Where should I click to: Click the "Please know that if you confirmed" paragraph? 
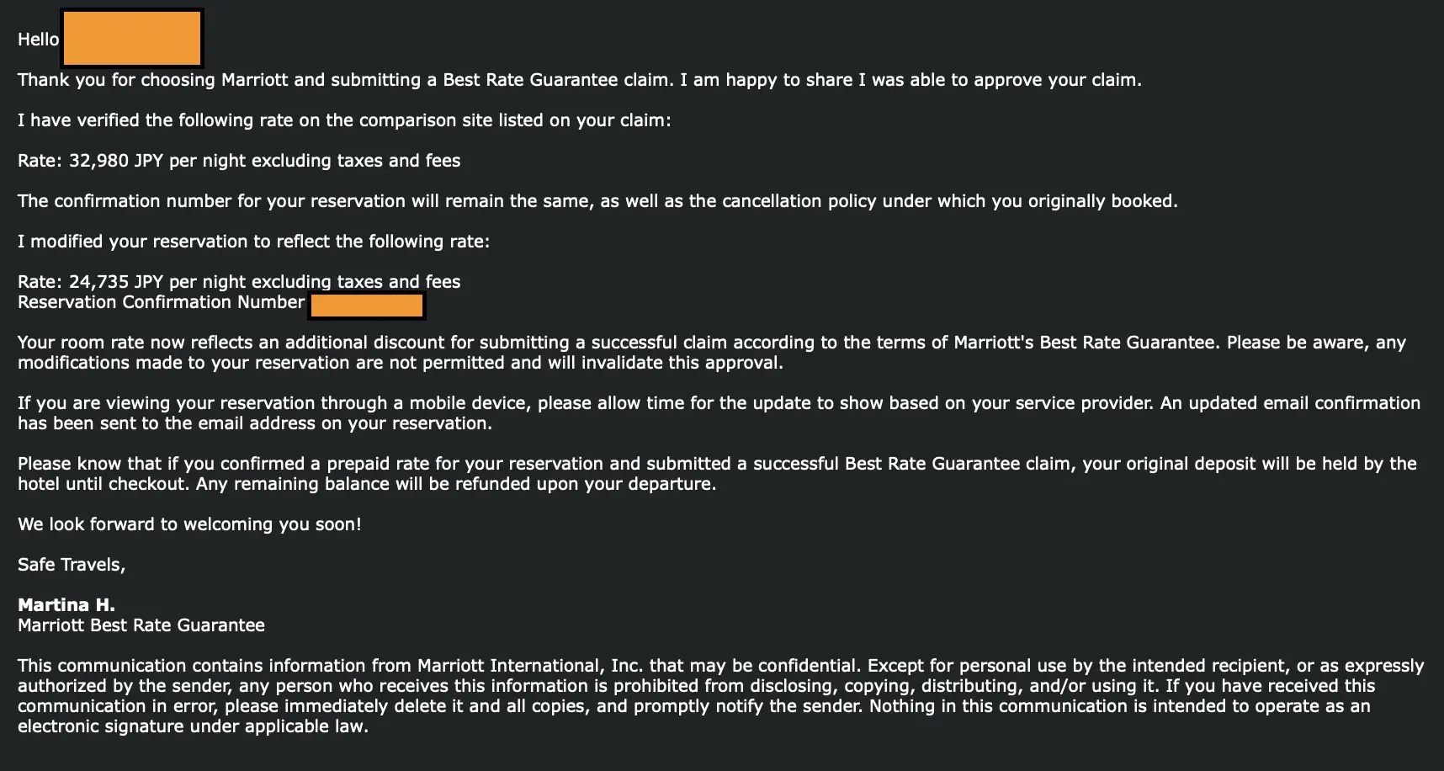pyautogui.click(x=717, y=464)
